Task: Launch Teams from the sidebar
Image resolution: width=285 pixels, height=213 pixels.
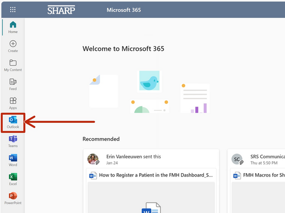Action: pyautogui.click(x=13, y=142)
